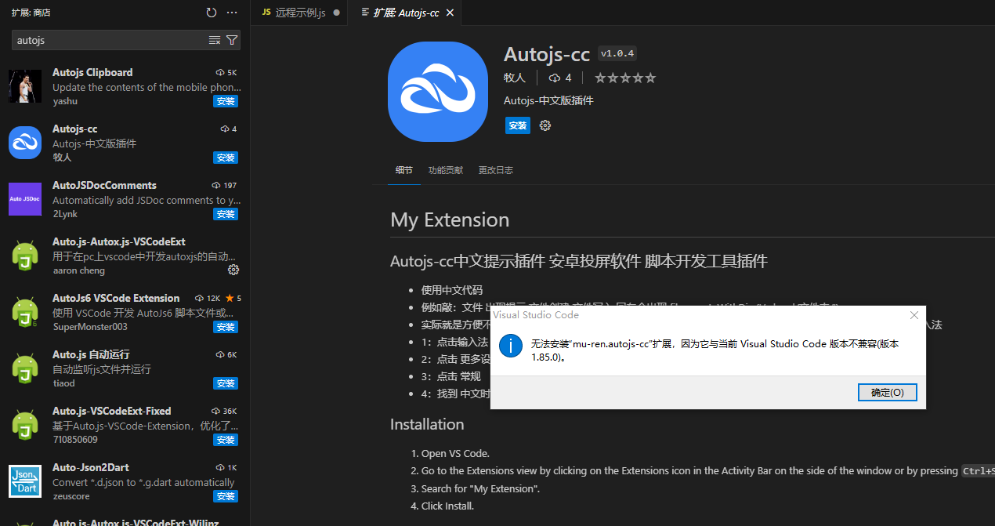Close the information dialog with X

[914, 315]
